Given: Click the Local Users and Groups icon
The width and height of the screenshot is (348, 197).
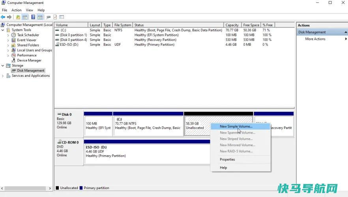Looking at the screenshot, I should click(13, 50).
